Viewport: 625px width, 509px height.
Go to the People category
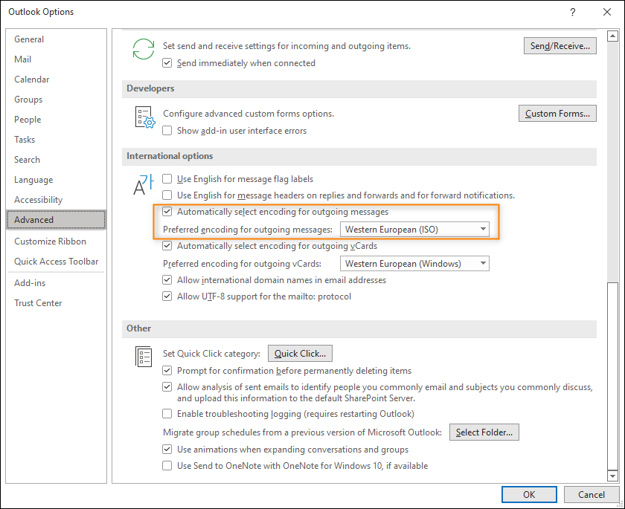point(57,120)
